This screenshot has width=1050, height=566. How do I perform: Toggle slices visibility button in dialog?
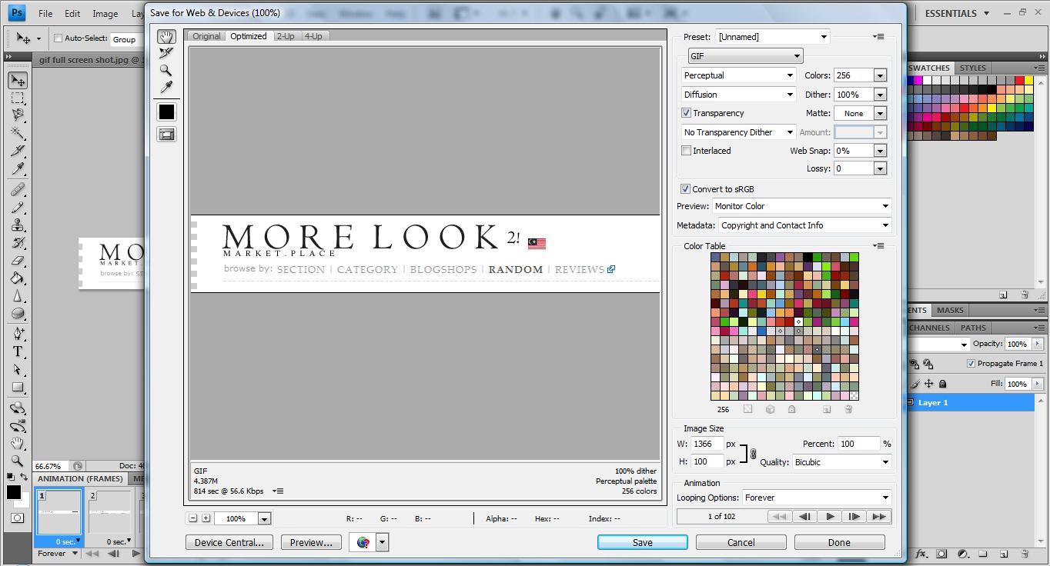coord(166,135)
